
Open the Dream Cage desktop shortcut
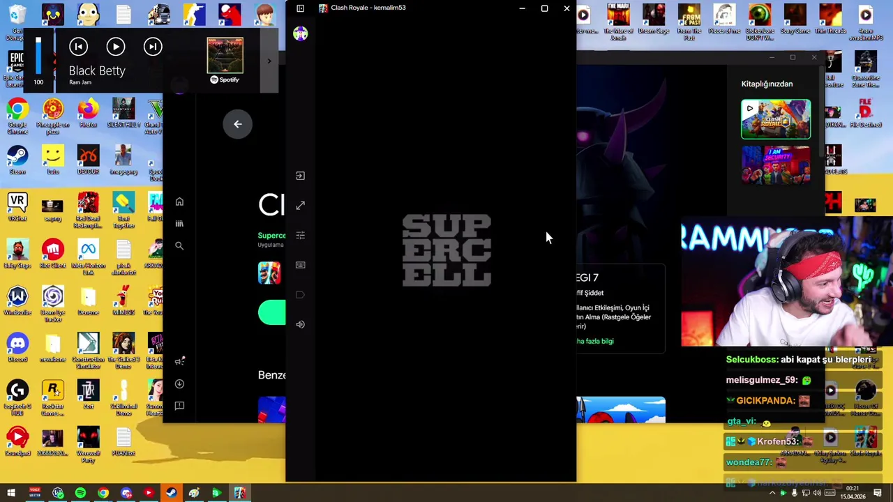pyautogui.click(x=654, y=18)
